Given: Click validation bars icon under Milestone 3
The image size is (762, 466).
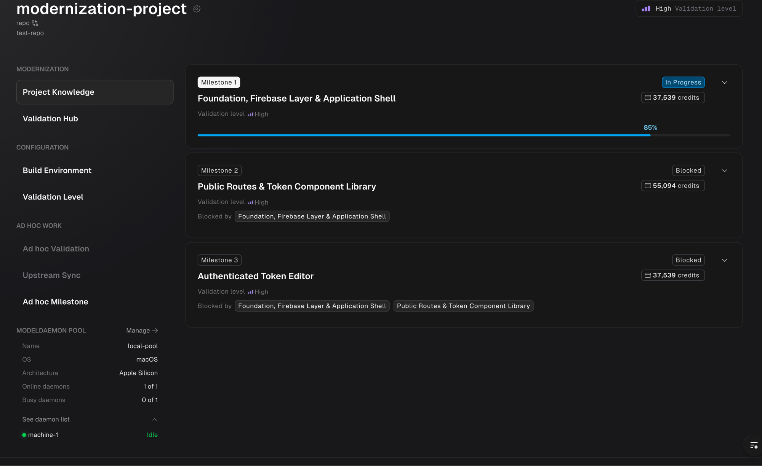Looking at the screenshot, I should click(251, 292).
